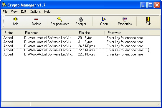
Task: Click the door Exit icon
Action: click(148, 19)
